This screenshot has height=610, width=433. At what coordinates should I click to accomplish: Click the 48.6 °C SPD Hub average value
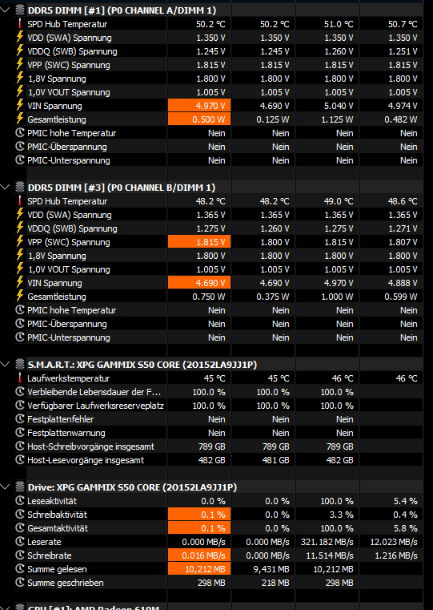(x=403, y=201)
